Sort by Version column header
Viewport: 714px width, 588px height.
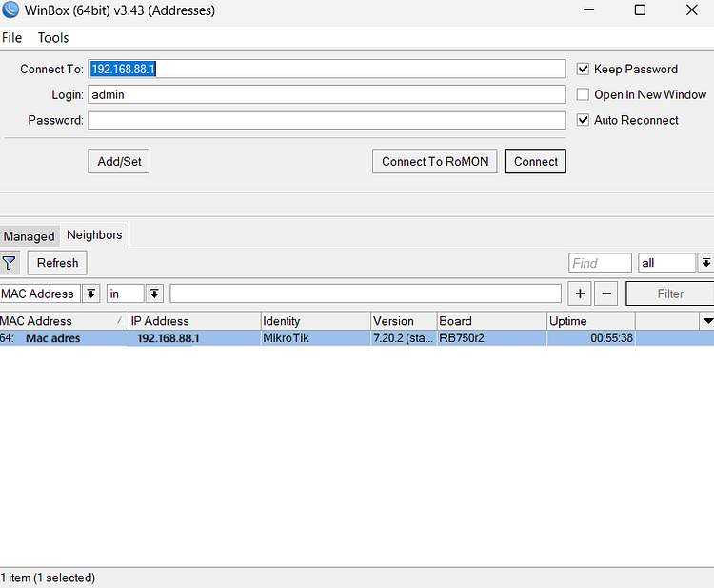[405, 321]
